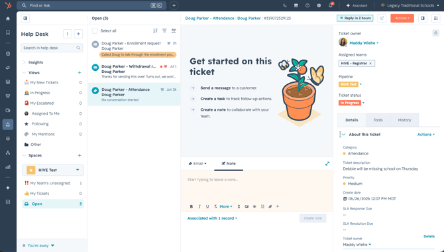Collapse About this ticket section
The image size is (444, 252).
click(344, 135)
